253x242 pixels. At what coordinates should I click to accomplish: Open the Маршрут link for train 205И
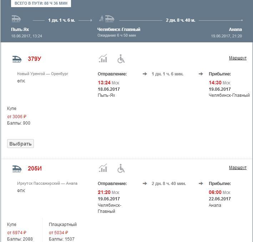[x=237, y=168]
